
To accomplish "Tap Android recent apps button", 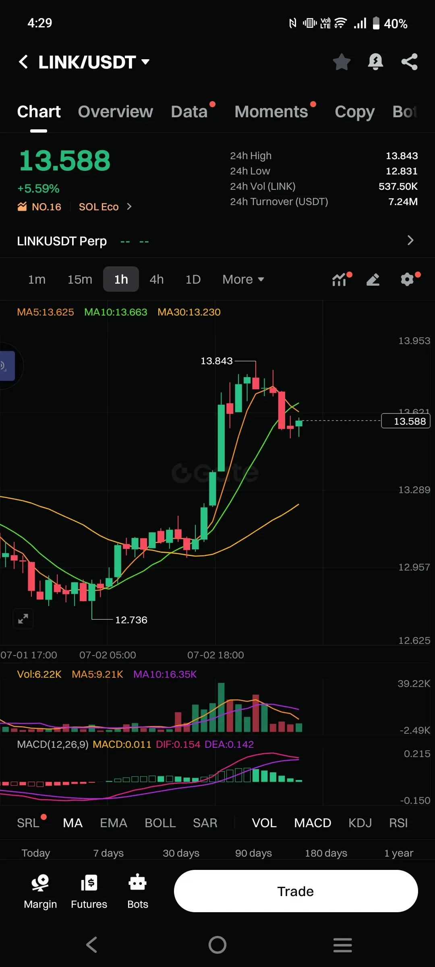I will (343, 945).
